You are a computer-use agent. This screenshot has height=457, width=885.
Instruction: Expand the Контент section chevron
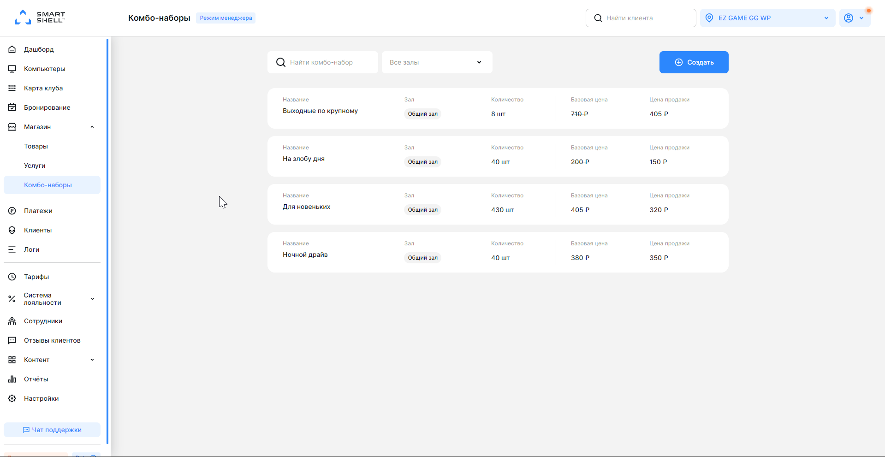(92, 360)
